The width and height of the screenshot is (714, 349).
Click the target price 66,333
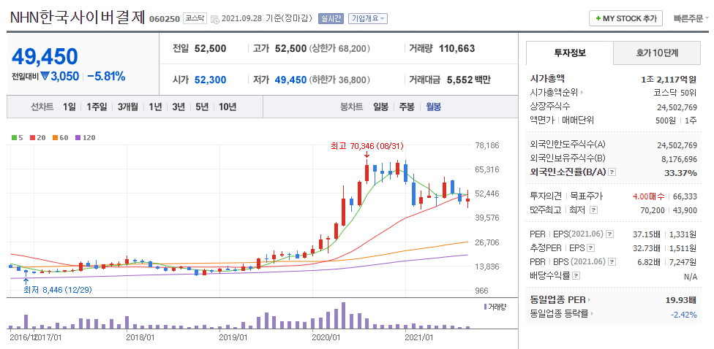pos(685,196)
